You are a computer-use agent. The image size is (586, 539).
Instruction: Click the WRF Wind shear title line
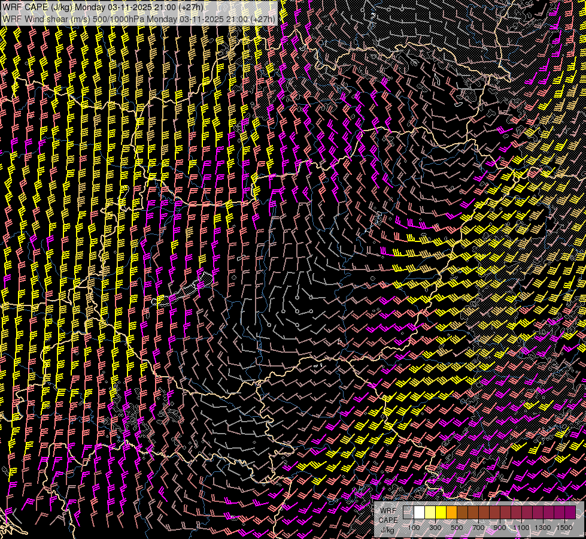139,19
